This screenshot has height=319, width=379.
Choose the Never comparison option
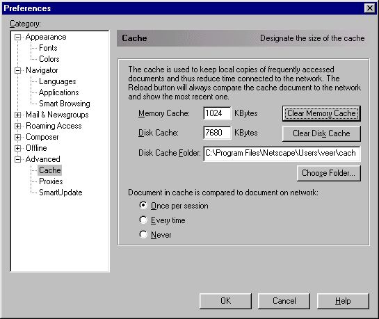(x=143, y=234)
